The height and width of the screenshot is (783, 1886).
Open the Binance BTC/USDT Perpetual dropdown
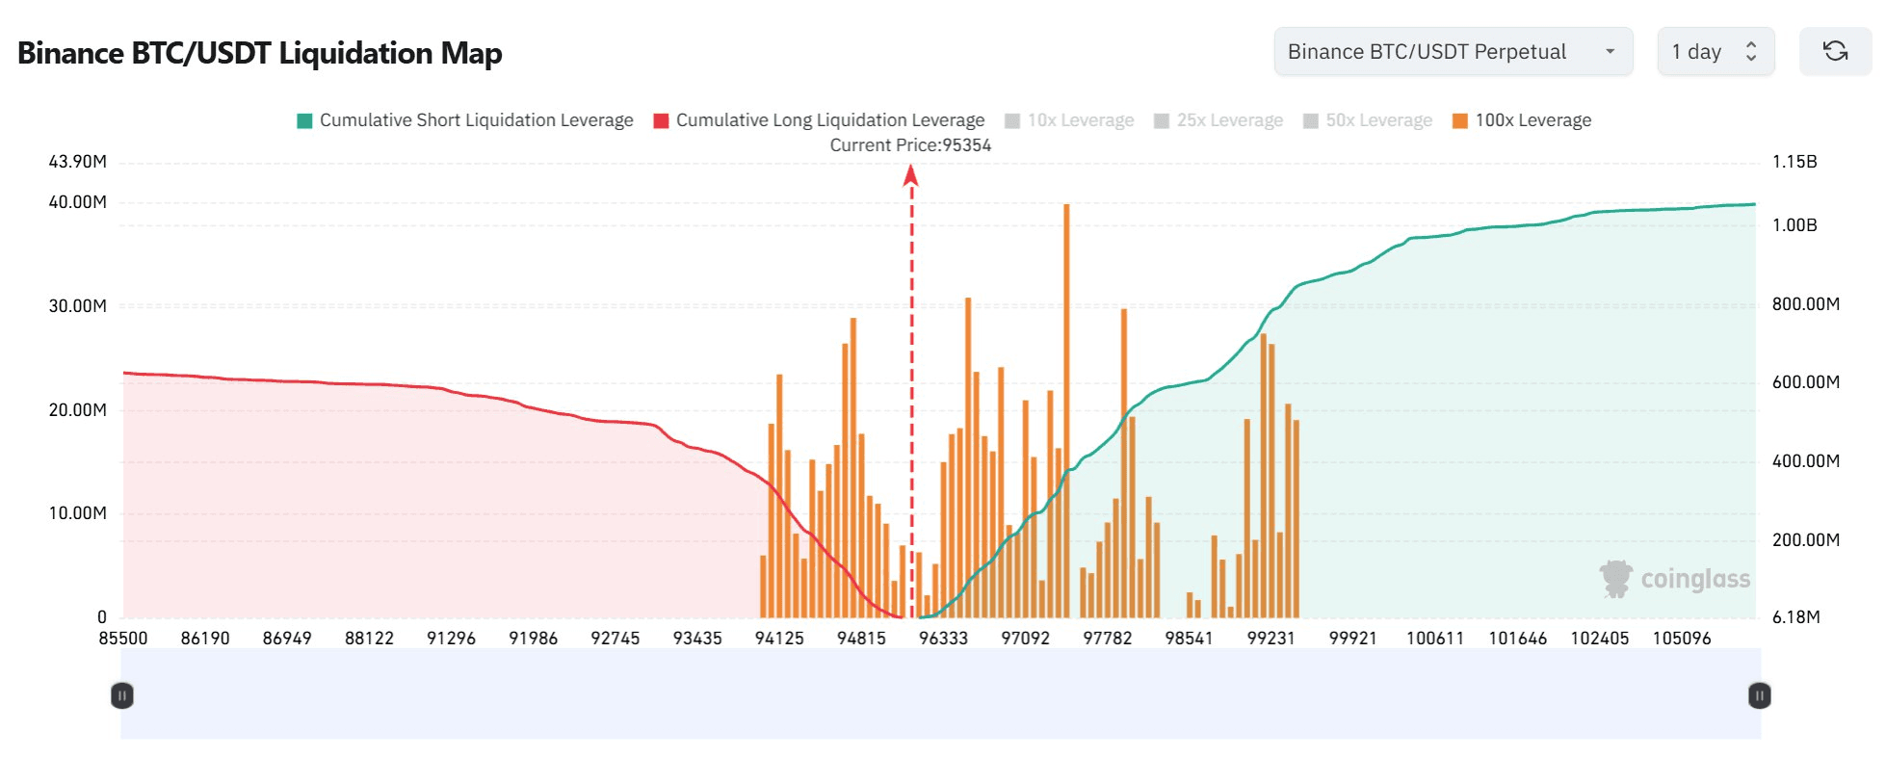pos(1453,51)
